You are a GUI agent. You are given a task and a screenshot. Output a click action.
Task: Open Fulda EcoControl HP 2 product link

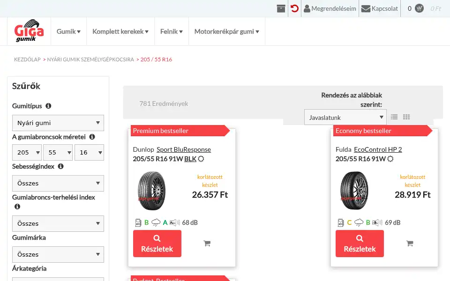(x=378, y=149)
